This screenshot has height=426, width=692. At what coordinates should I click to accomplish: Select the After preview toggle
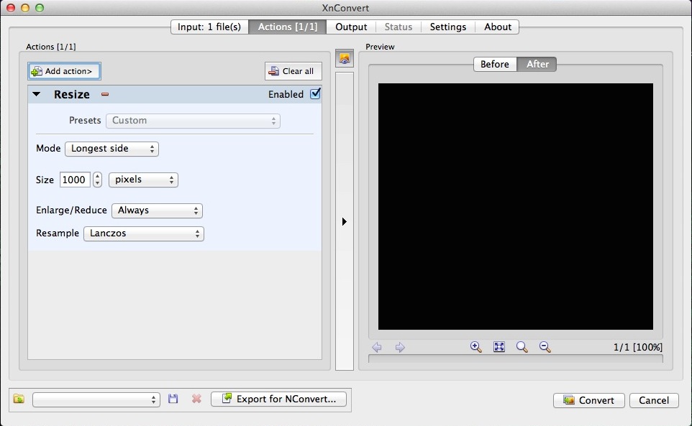[537, 64]
